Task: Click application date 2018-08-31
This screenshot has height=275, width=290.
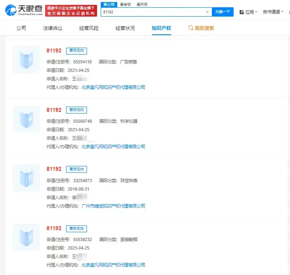Action: point(79,189)
